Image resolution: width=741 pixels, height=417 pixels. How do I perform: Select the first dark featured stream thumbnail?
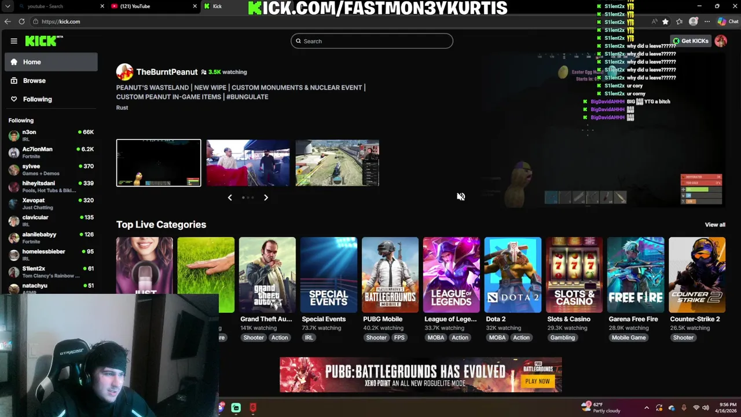tap(159, 163)
